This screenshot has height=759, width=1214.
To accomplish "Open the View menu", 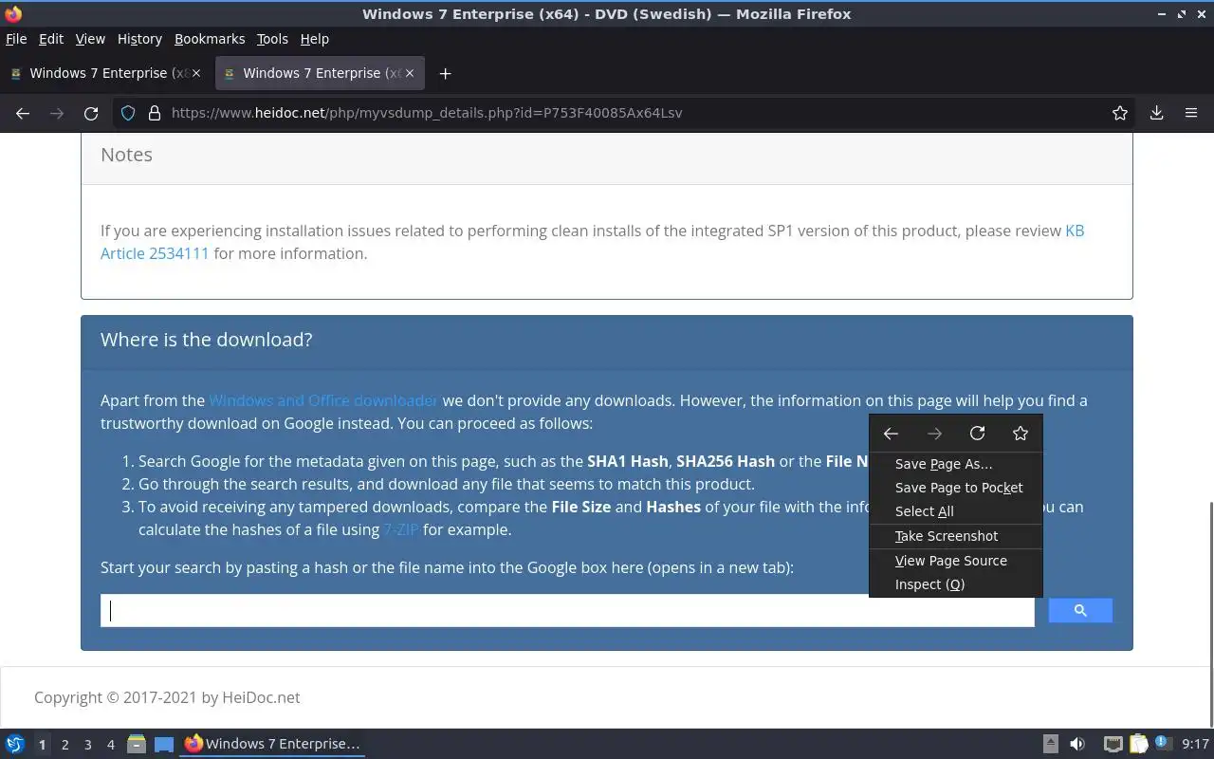I will point(90,39).
